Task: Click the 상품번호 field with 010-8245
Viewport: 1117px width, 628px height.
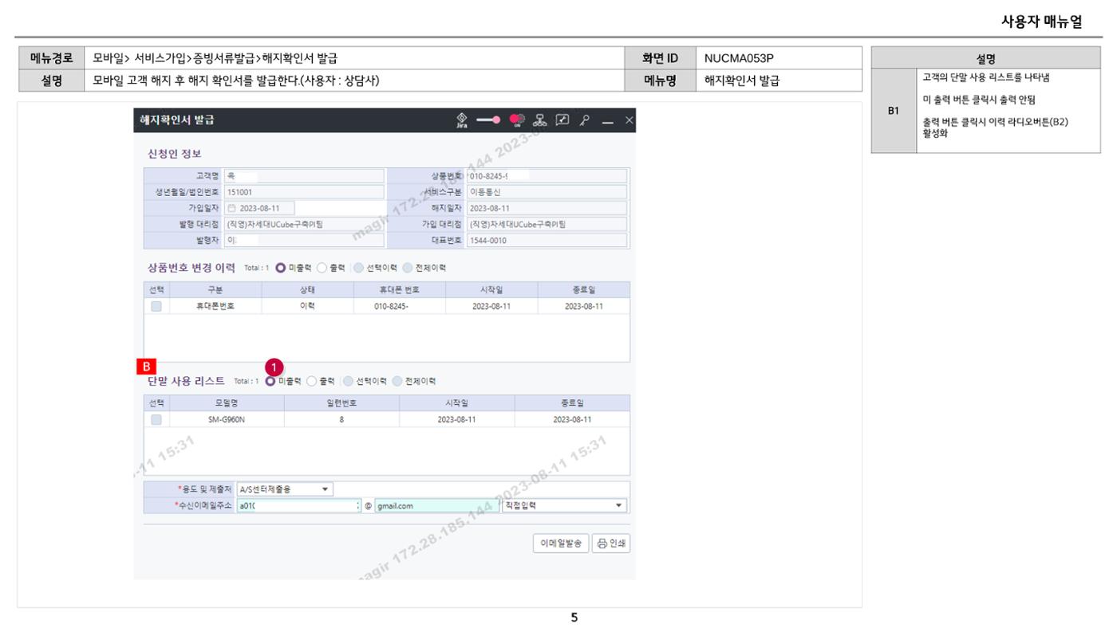Action: [x=547, y=175]
